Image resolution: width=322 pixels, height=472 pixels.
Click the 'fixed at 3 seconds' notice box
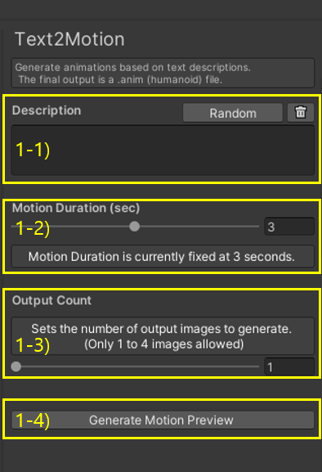[x=163, y=257]
